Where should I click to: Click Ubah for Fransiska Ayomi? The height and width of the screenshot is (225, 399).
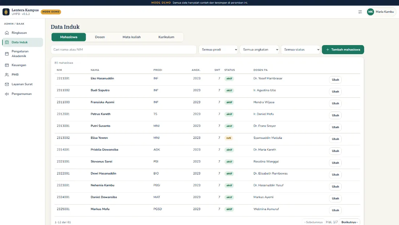point(335,103)
